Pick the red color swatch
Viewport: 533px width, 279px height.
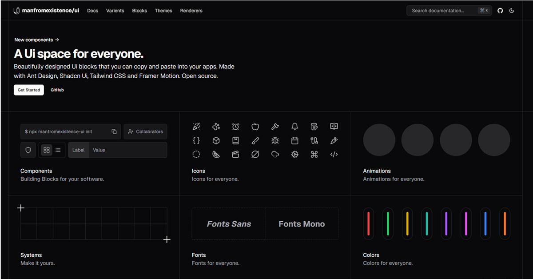pyautogui.click(x=369, y=223)
